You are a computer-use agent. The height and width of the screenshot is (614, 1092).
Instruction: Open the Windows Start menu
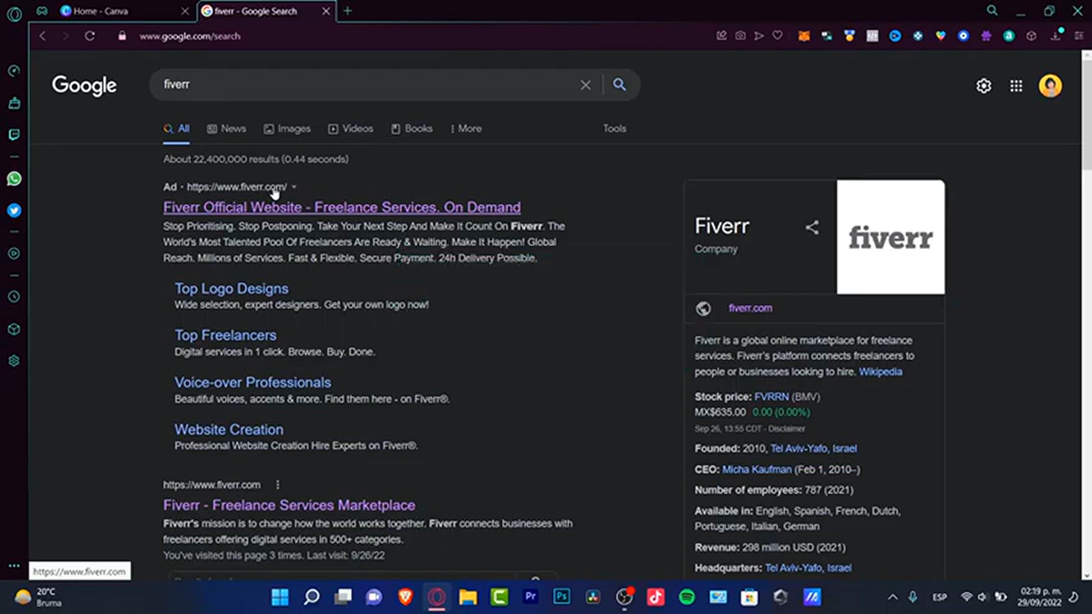click(x=280, y=597)
